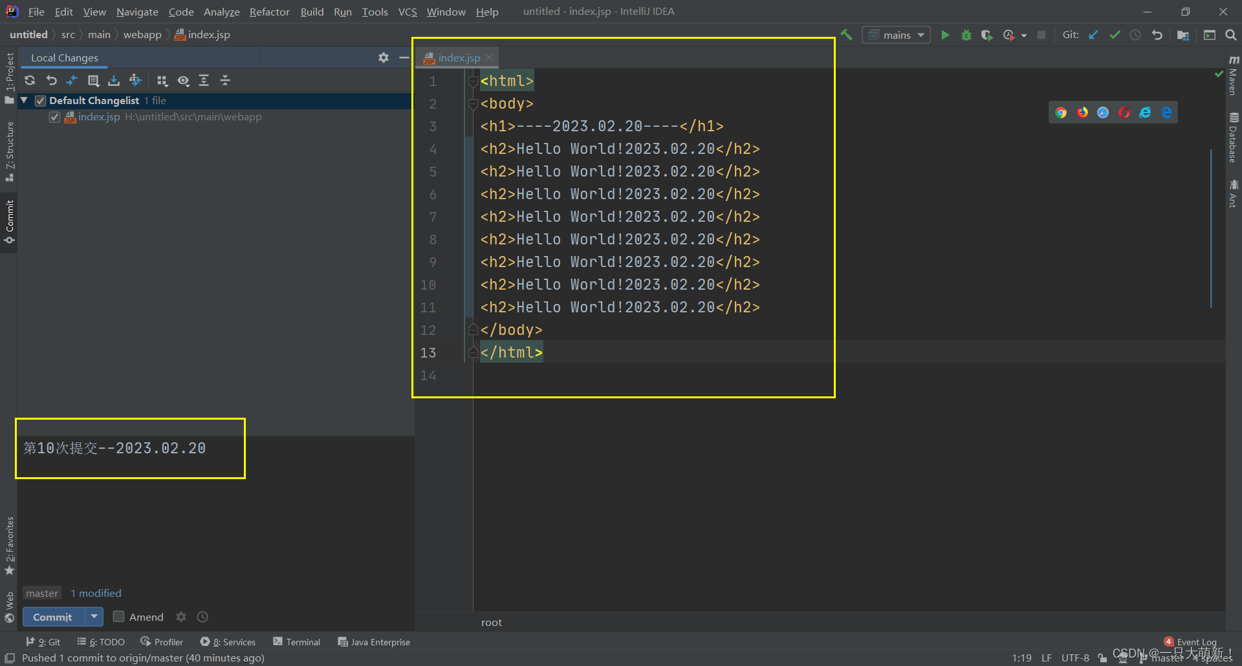Click the Git Commit checkmark icon

[x=1115, y=35]
